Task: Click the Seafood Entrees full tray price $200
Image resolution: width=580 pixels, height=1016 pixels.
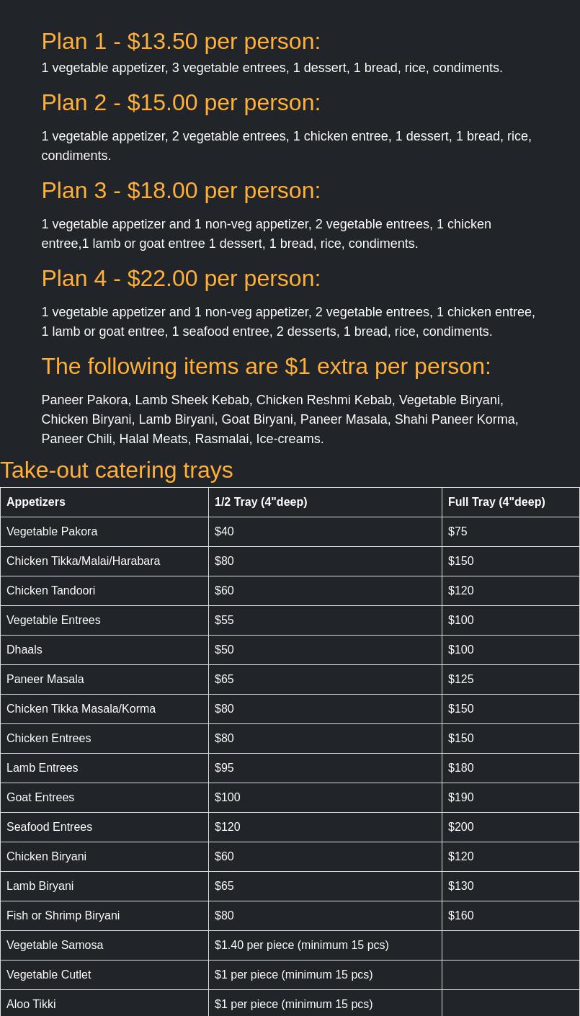Action: [x=461, y=826]
